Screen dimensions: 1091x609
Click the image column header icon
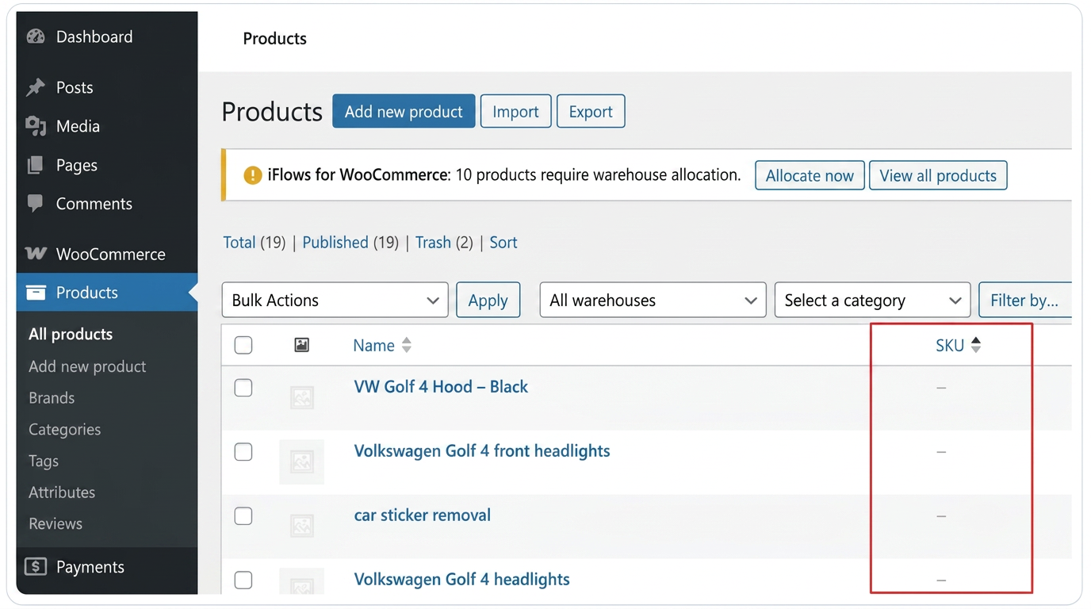click(301, 345)
